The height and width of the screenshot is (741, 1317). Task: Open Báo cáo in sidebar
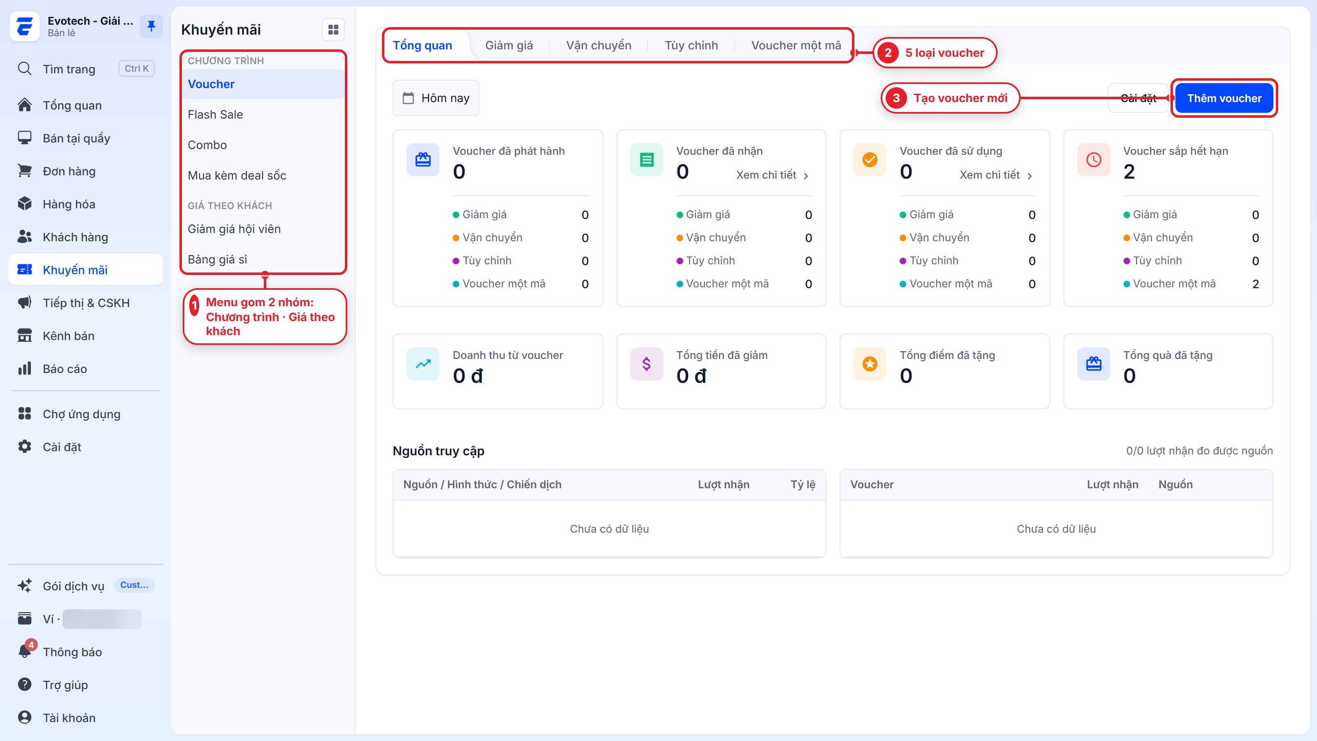[85, 369]
